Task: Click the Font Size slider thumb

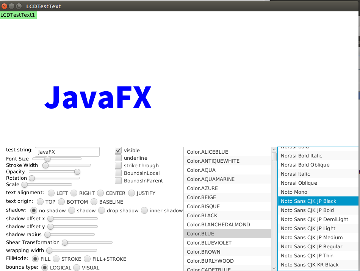Action: click(47, 159)
